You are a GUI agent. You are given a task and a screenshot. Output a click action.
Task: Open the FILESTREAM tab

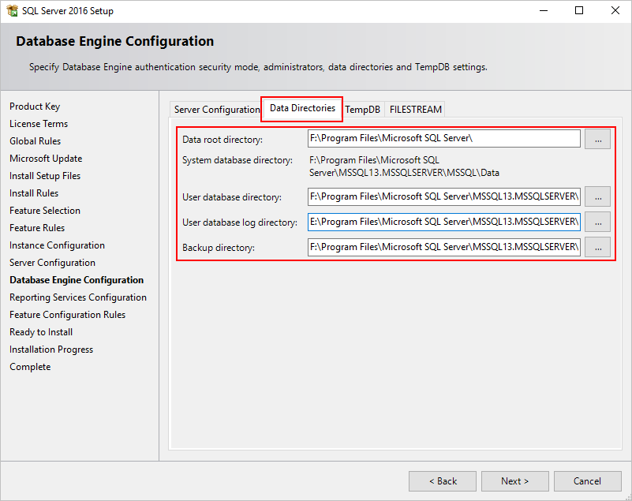pos(416,110)
